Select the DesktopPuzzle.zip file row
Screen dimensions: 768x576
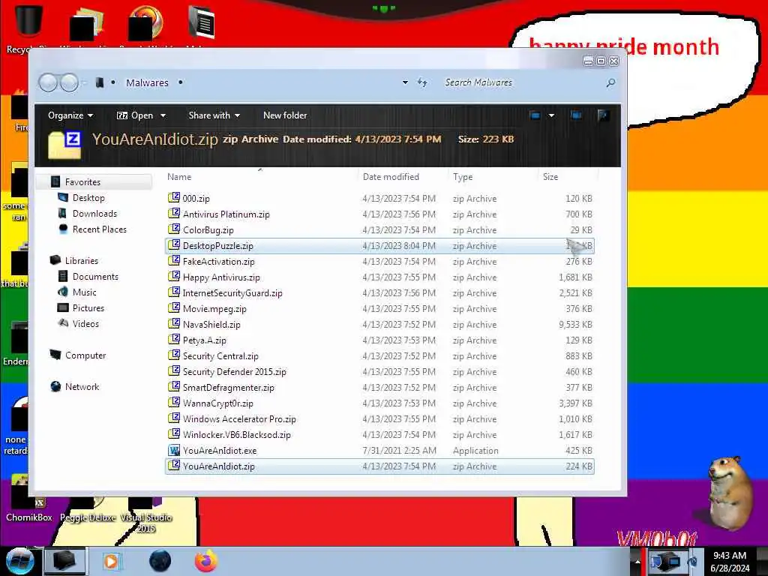tap(379, 246)
